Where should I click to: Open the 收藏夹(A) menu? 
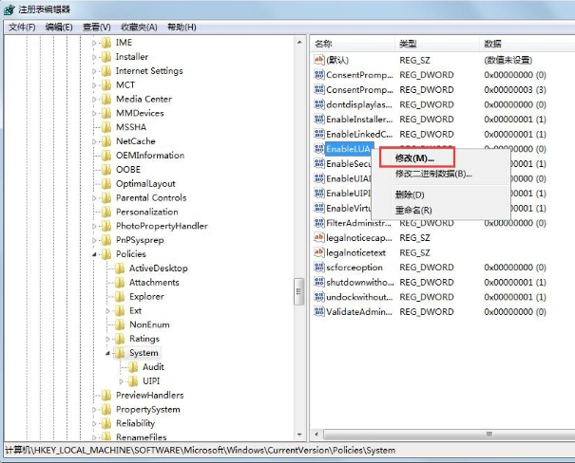[x=139, y=28]
